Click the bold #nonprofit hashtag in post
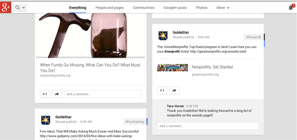The image size is (297, 140). coord(172,52)
